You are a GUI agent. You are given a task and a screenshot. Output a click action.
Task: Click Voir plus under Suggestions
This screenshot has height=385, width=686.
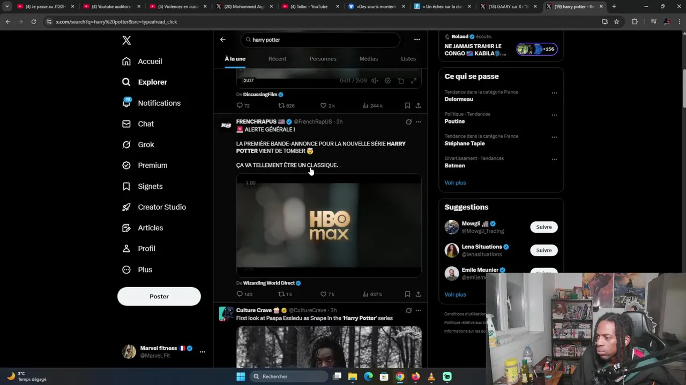coord(455,295)
